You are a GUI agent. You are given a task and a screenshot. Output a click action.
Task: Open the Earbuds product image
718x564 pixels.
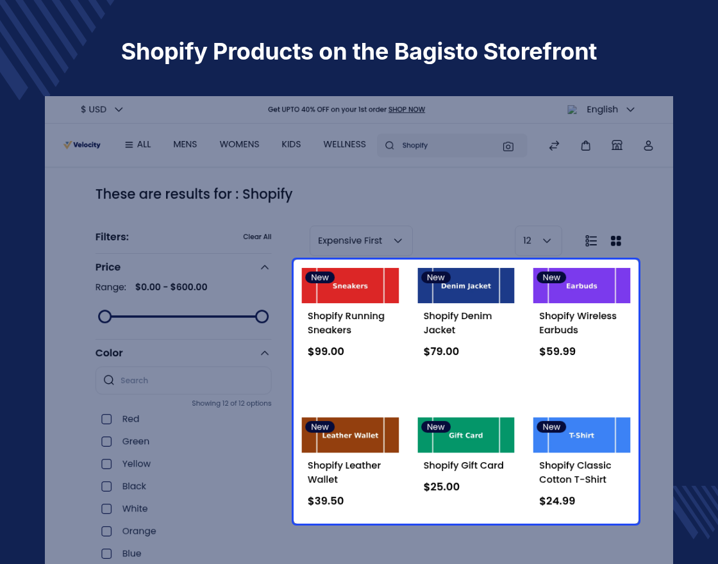pos(581,286)
